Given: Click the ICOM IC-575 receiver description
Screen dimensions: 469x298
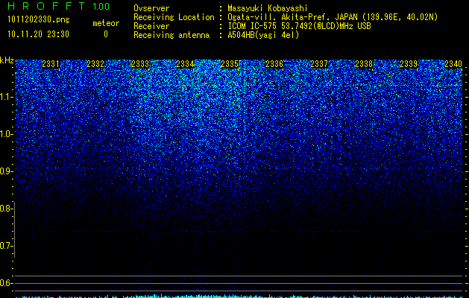Looking at the screenshot, I should point(299,26).
